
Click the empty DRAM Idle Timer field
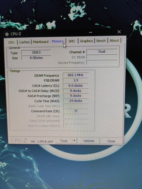[x=76, y=116]
